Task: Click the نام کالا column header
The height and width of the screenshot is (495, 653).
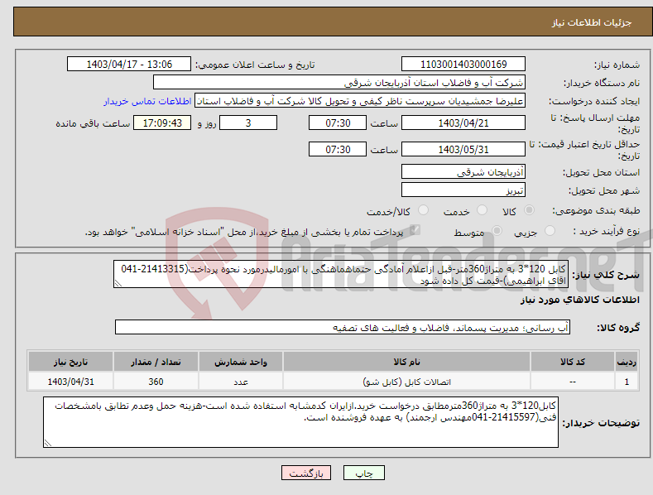Action: [406, 362]
